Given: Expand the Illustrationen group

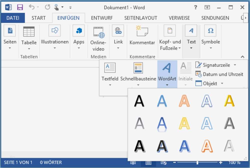Looking at the screenshot, I should (55, 37).
